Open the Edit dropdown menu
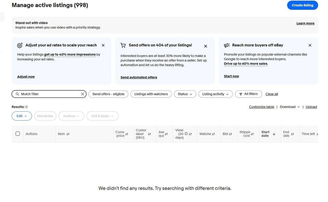This screenshot has height=202, width=328. coord(22,116)
